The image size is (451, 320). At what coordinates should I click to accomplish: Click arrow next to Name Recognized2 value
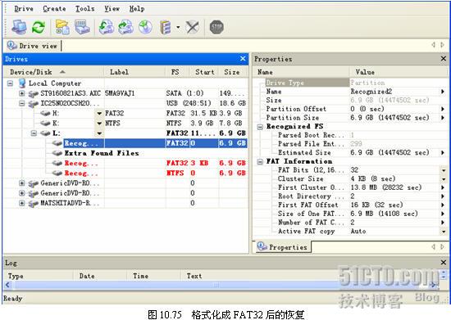tap(443, 92)
